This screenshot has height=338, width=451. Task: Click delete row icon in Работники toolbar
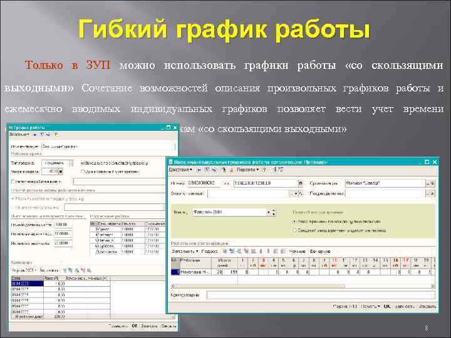coord(246,251)
